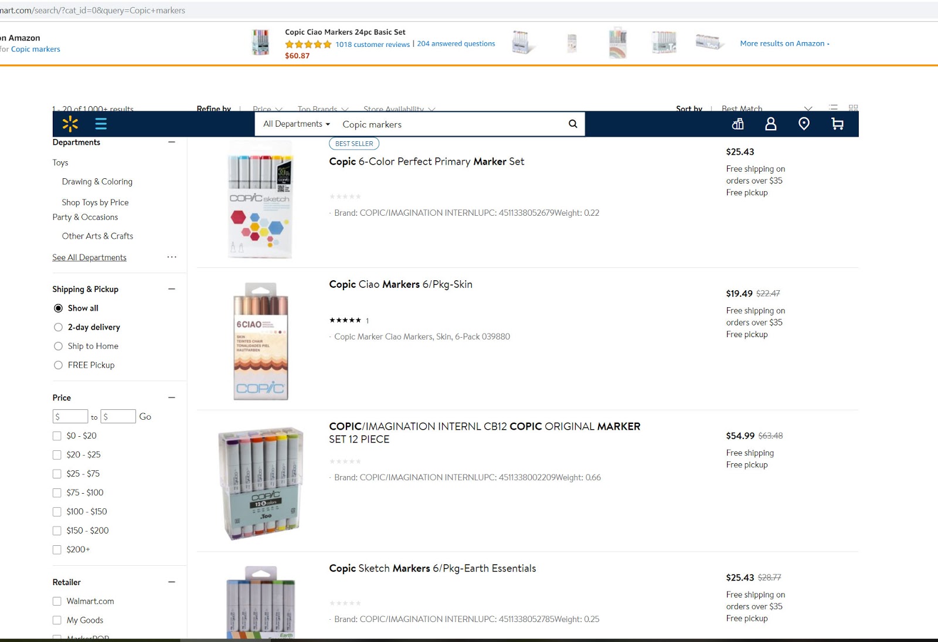Open Party & Occasions category

tap(85, 217)
